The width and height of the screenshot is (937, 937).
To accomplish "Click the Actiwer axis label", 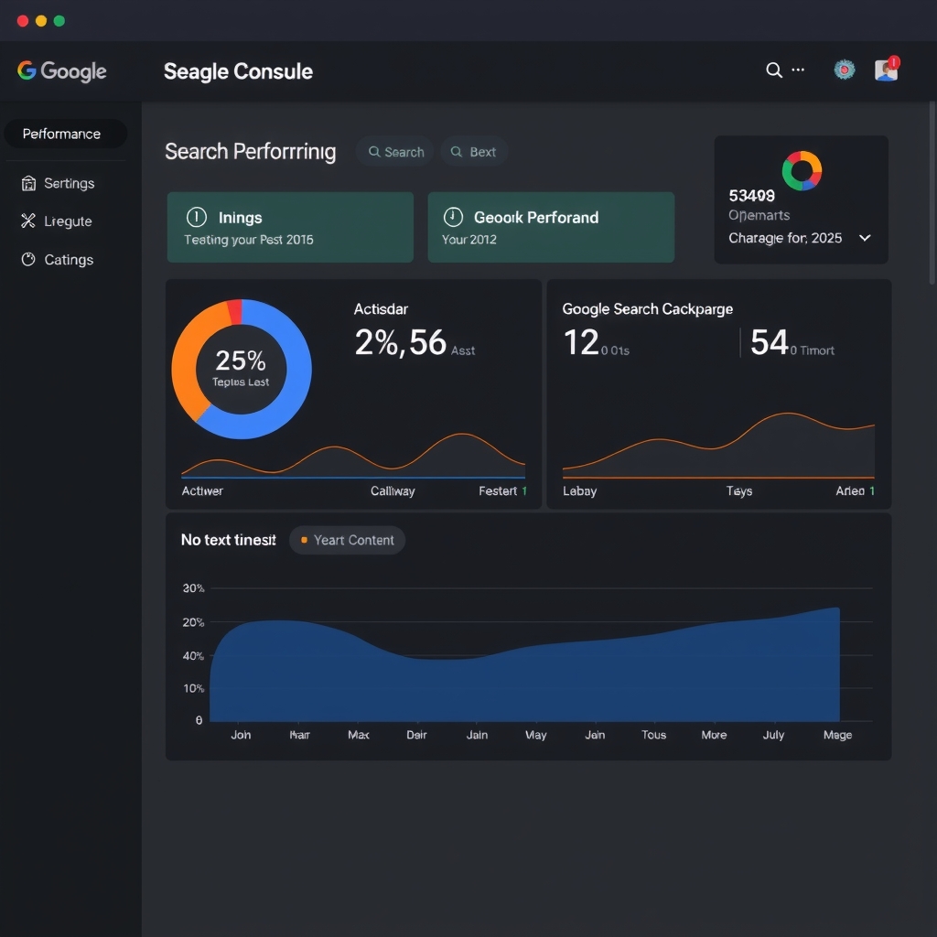I will [202, 491].
